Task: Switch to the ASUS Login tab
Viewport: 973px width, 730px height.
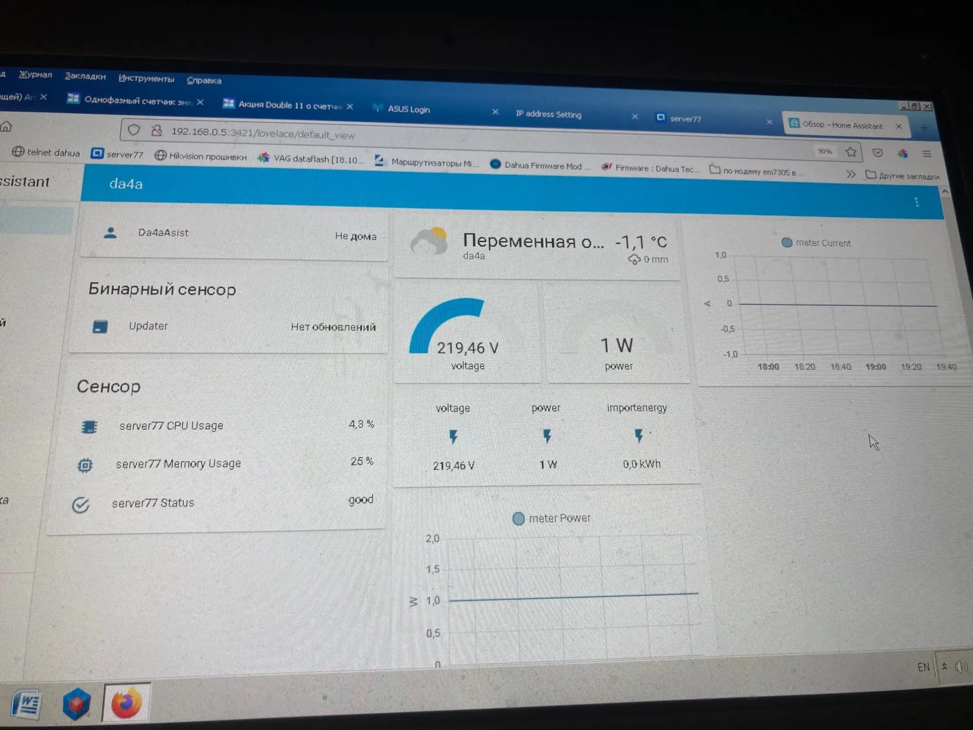Action: pos(409,109)
